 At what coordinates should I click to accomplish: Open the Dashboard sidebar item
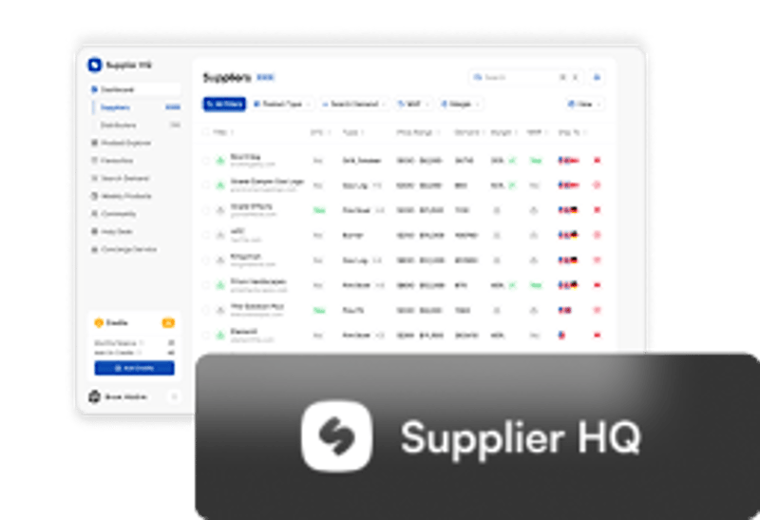[135, 89]
